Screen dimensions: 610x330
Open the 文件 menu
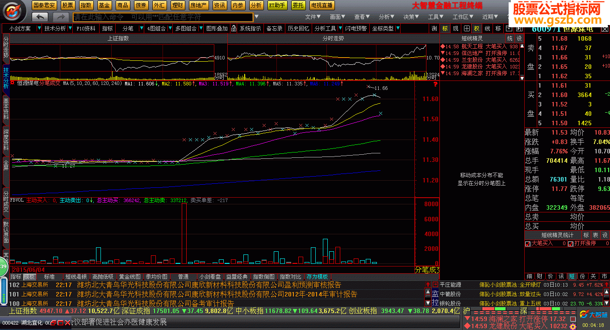313,17
